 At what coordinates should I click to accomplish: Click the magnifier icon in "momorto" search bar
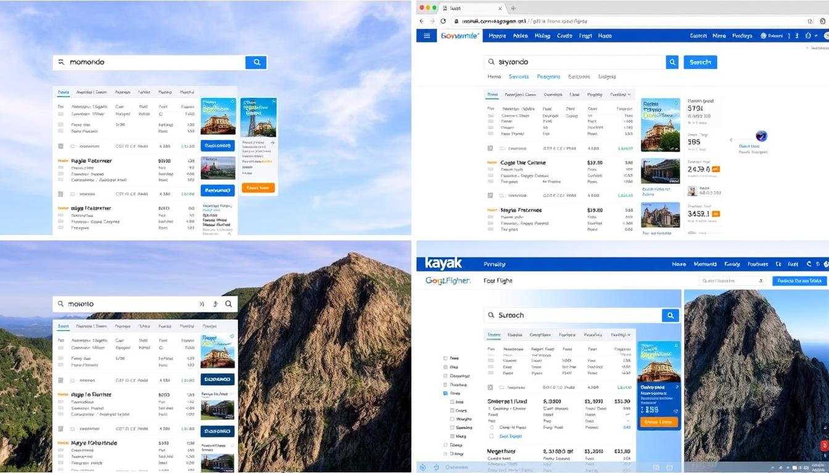(x=228, y=304)
